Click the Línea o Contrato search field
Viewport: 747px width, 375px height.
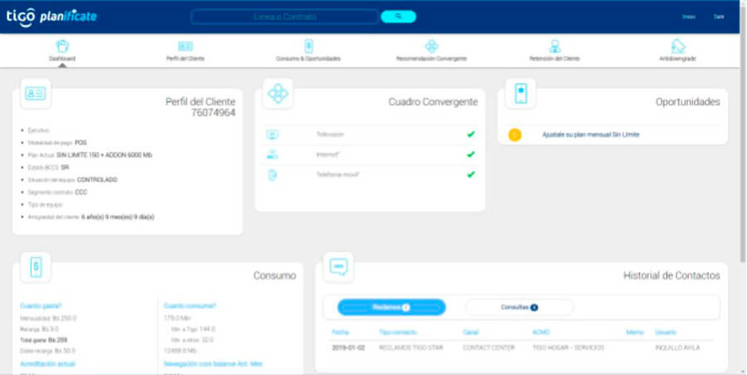tap(285, 17)
